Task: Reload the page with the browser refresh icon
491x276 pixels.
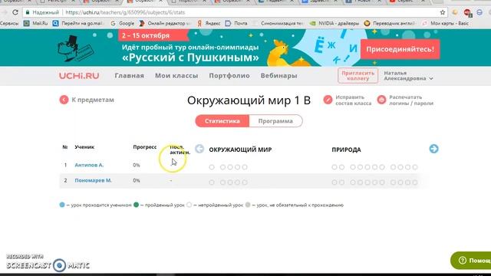Action: pyautogui.click(x=15, y=12)
